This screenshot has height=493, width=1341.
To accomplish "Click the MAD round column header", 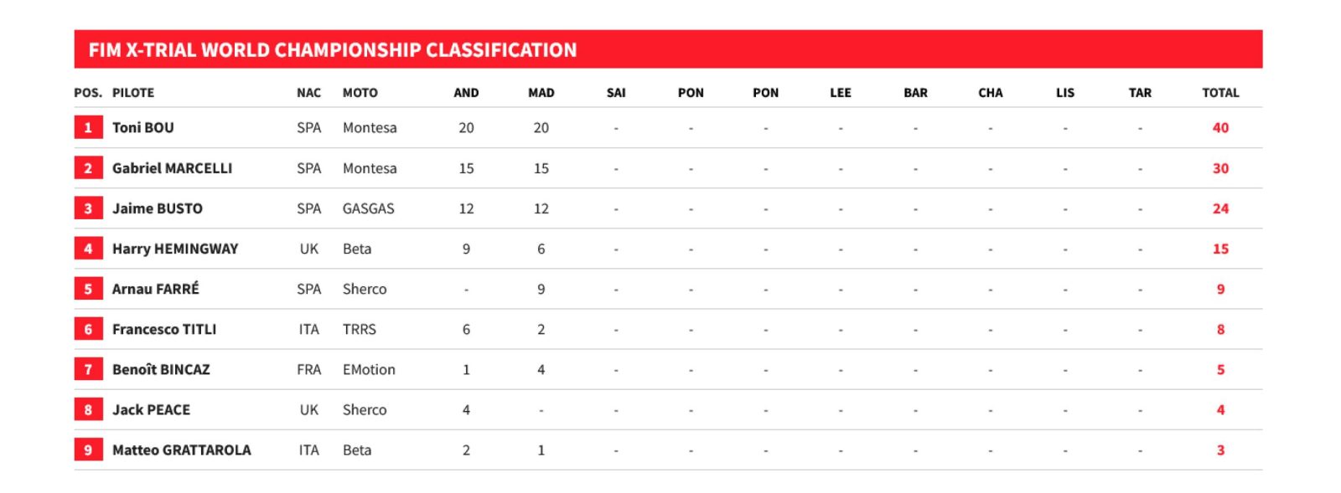I will (541, 93).
